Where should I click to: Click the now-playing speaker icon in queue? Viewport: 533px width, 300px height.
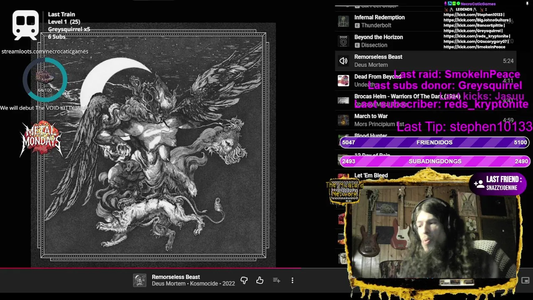click(343, 61)
